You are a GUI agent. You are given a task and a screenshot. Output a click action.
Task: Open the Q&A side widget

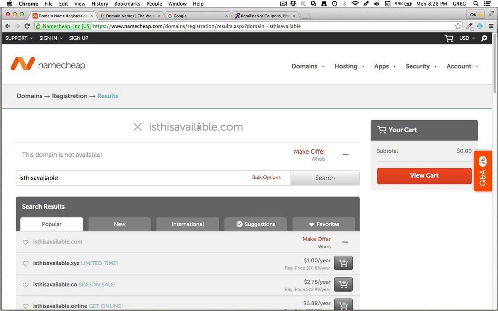(x=483, y=171)
